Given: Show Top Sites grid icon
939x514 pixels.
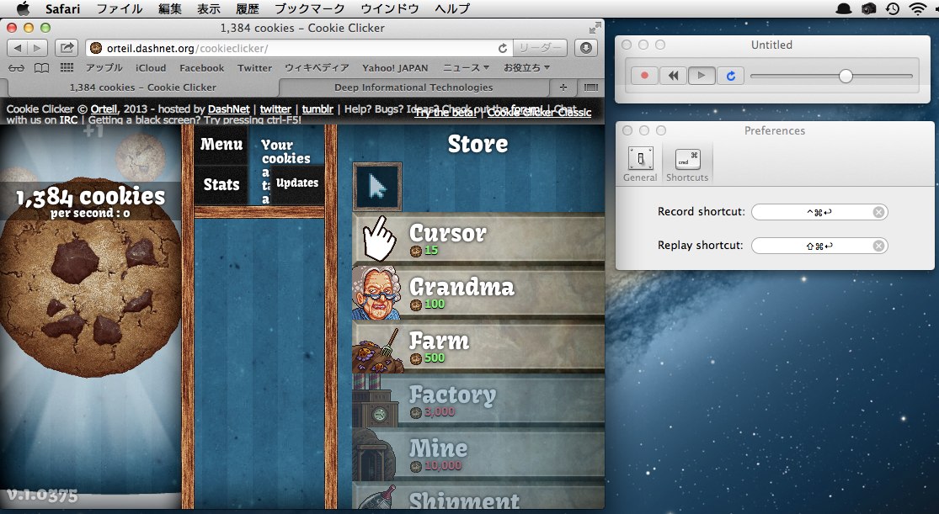Looking at the screenshot, I should click(x=67, y=67).
